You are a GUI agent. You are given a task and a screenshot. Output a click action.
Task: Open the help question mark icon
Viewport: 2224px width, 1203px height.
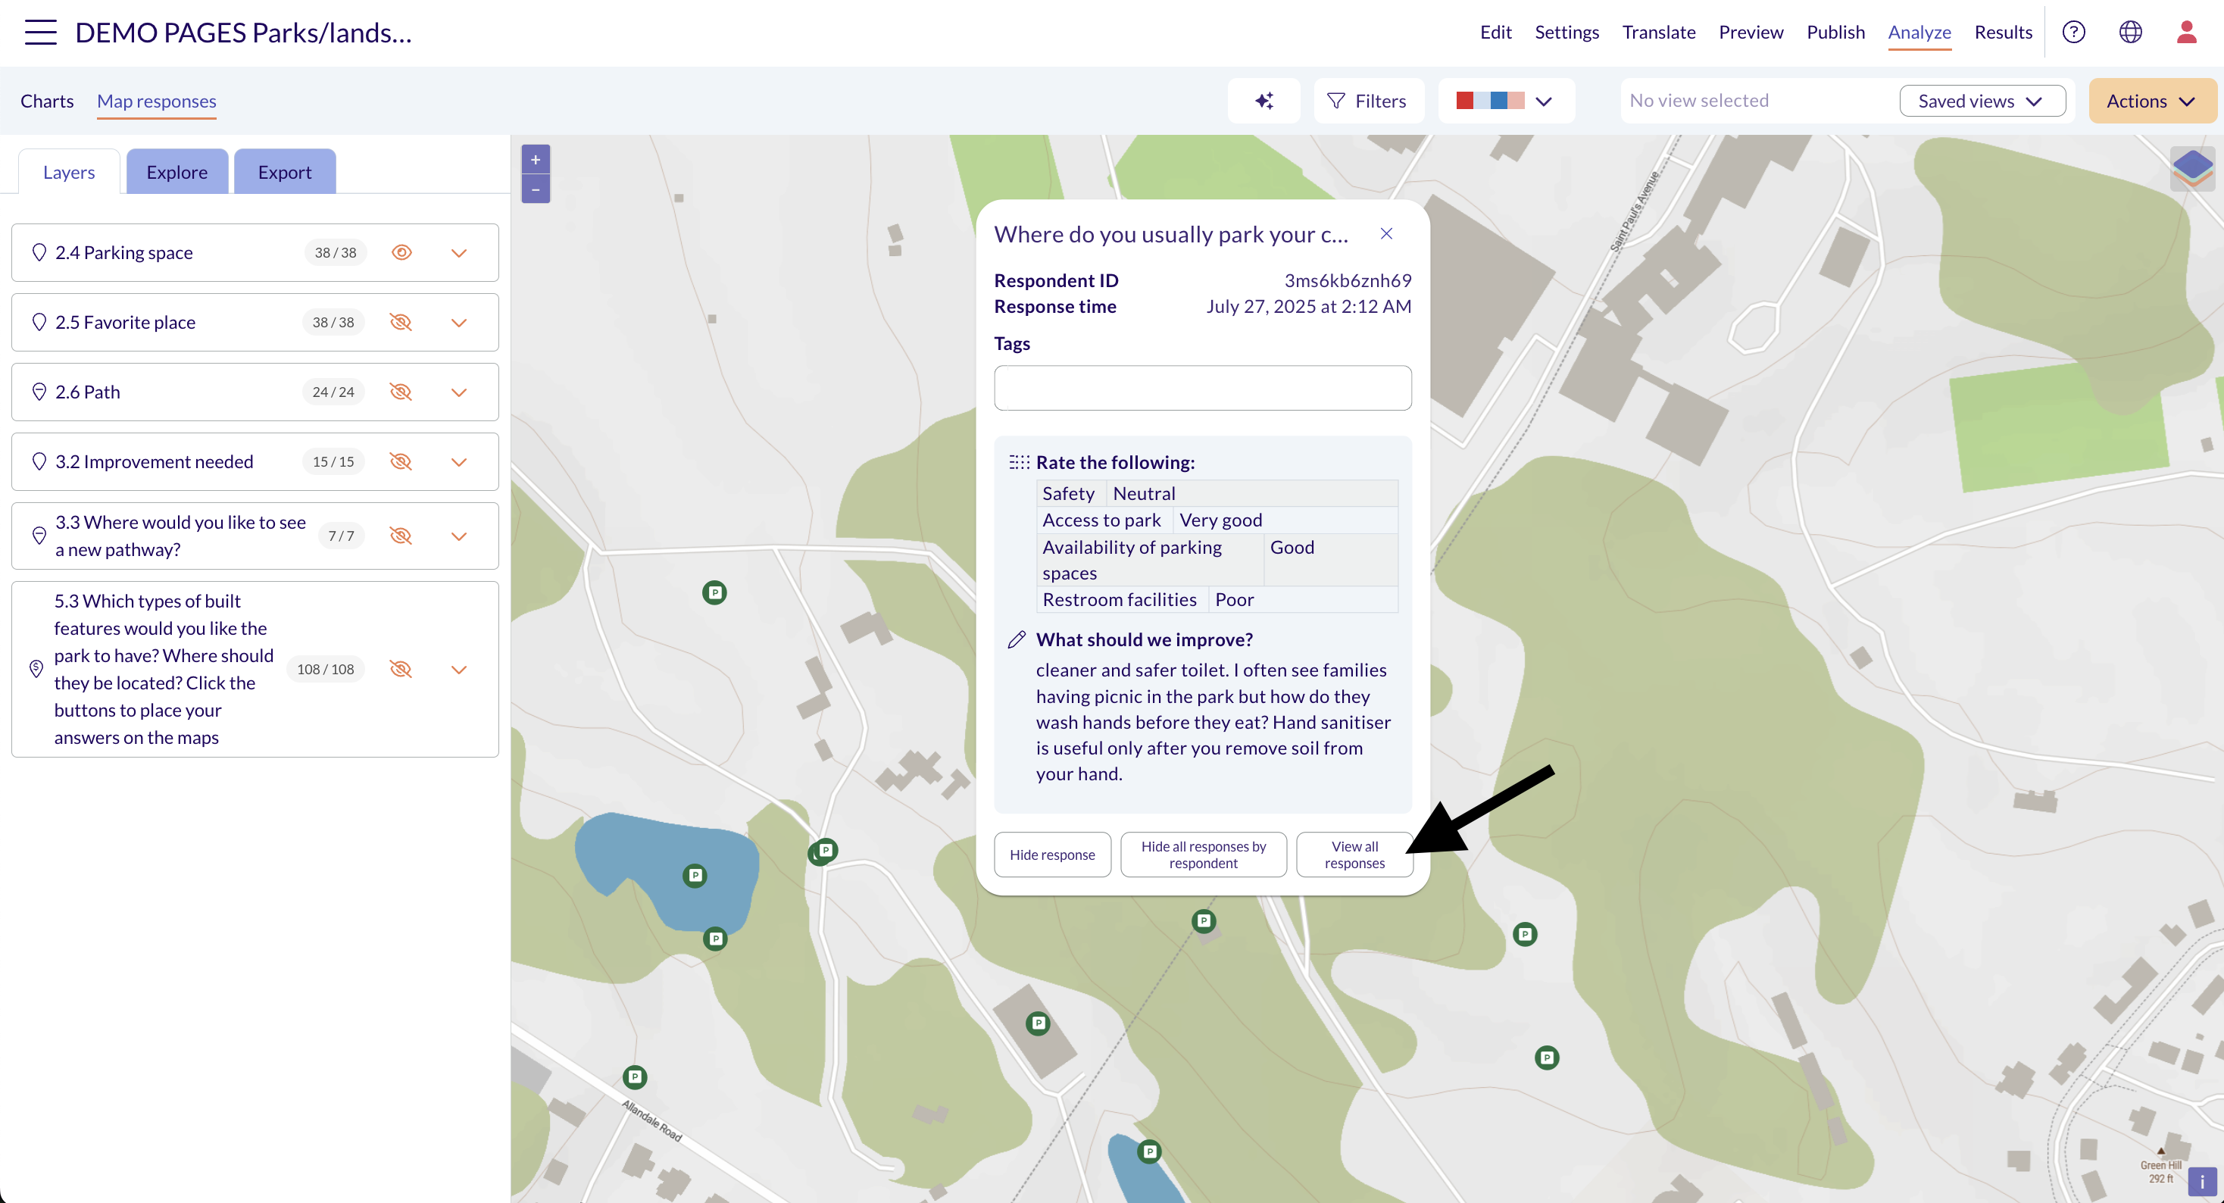click(x=2074, y=33)
